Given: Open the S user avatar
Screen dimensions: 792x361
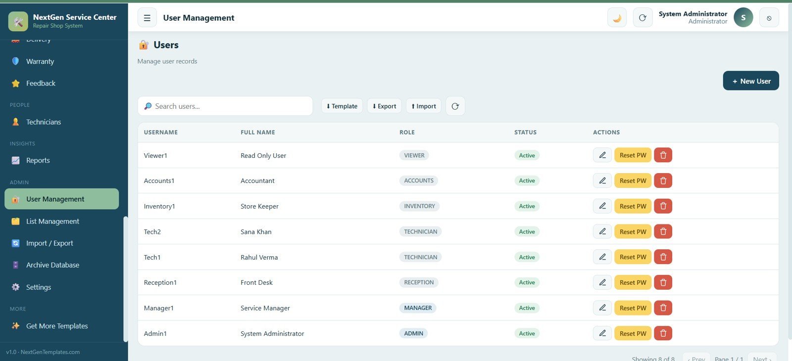Looking at the screenshot, I should tap(743, 17).
